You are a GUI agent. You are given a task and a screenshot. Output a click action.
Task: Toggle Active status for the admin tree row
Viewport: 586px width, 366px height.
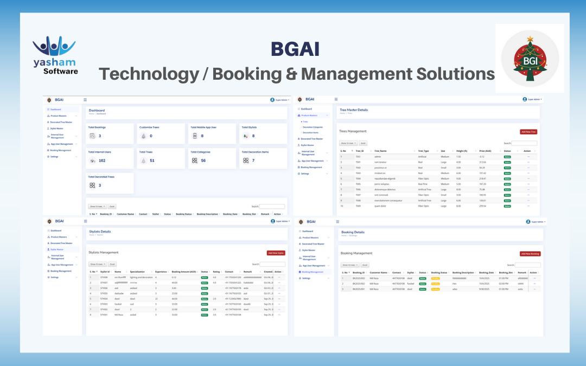[507, 156]
